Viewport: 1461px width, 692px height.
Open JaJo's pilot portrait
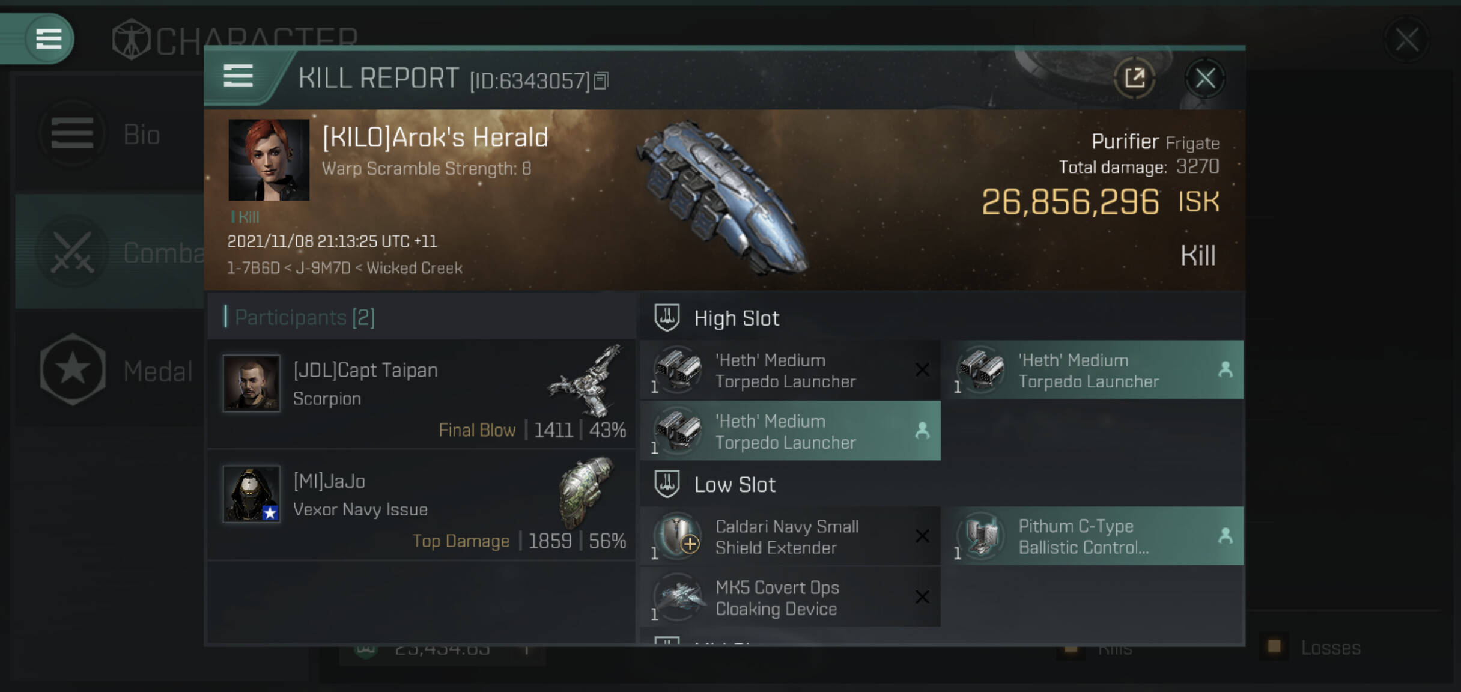(251, 493)
